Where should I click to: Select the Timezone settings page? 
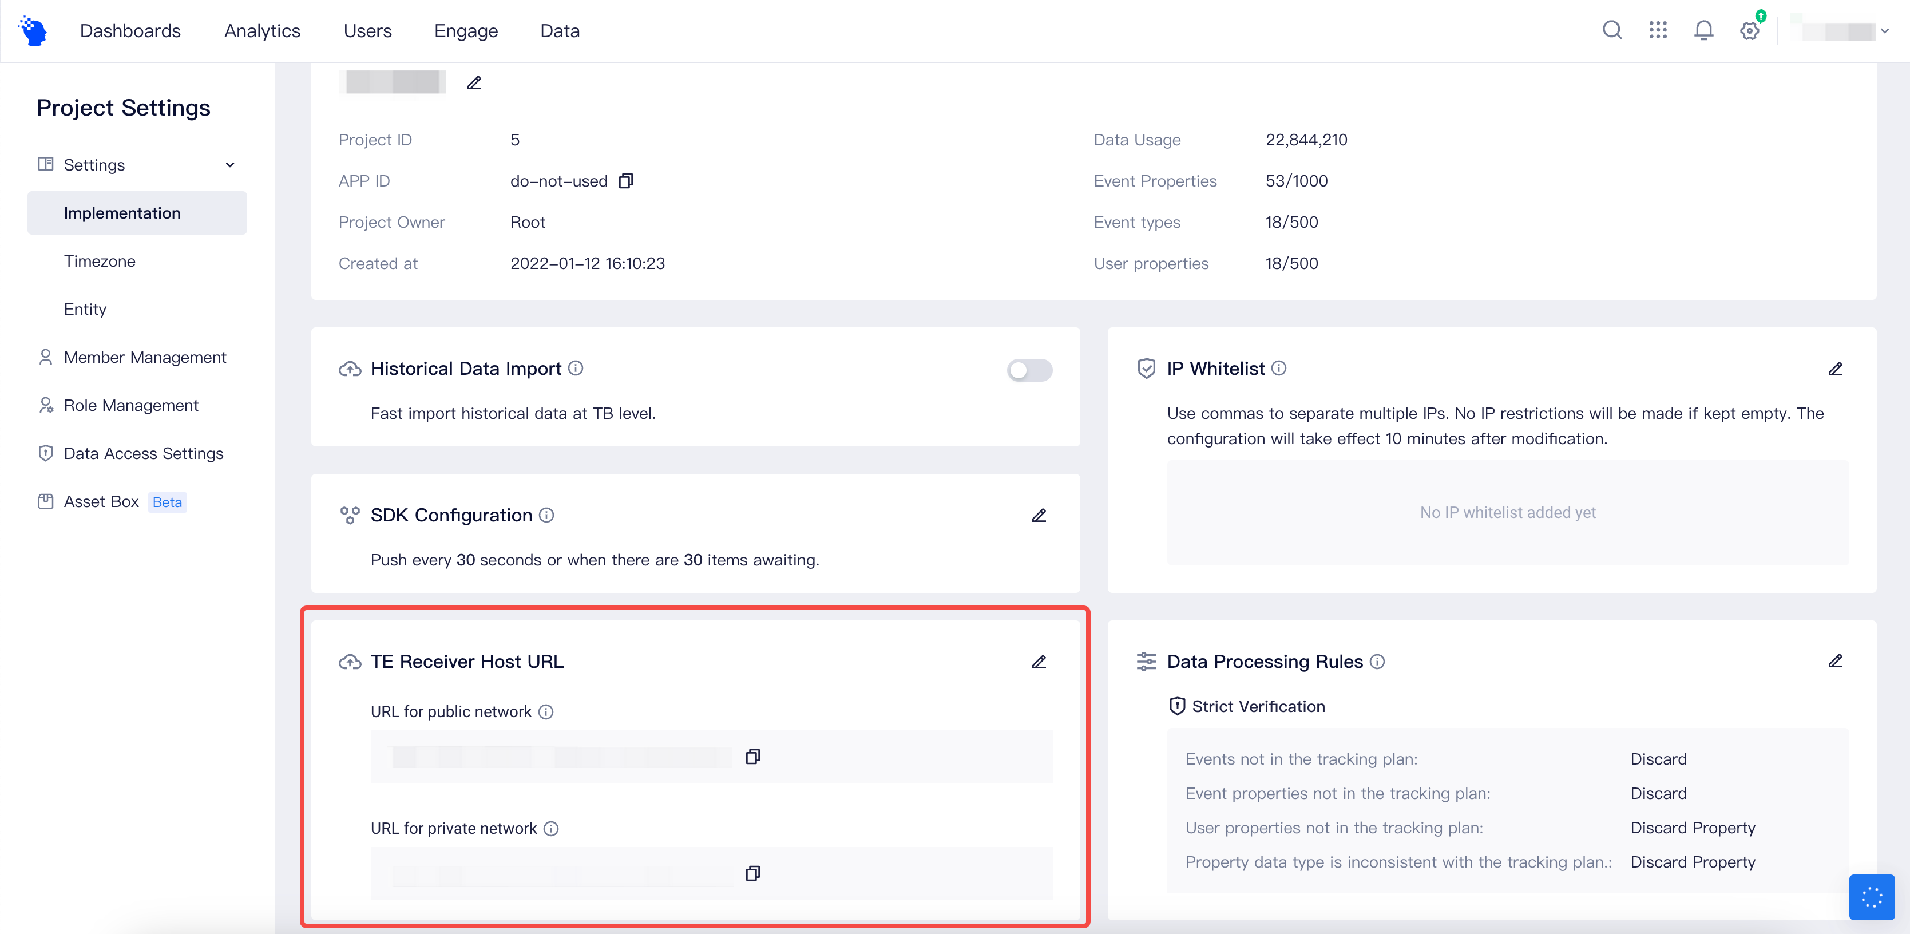pos(100,260)
